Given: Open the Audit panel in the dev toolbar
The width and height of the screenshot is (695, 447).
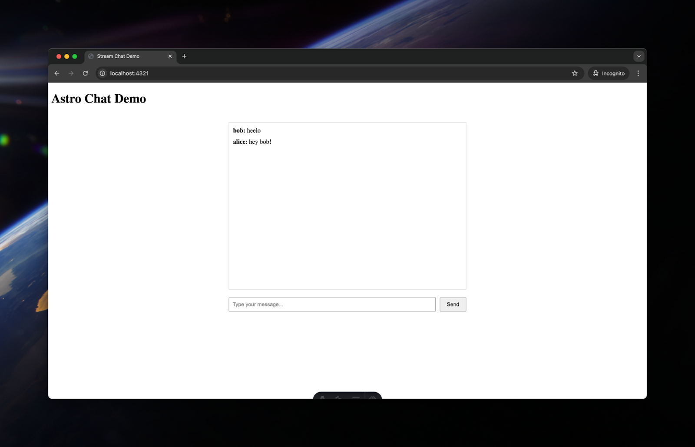Looking at the screenshot, I should [356, 398].
